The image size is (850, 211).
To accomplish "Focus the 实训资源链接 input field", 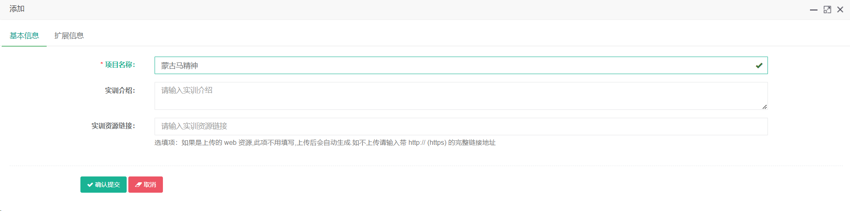I will (461, 127).
